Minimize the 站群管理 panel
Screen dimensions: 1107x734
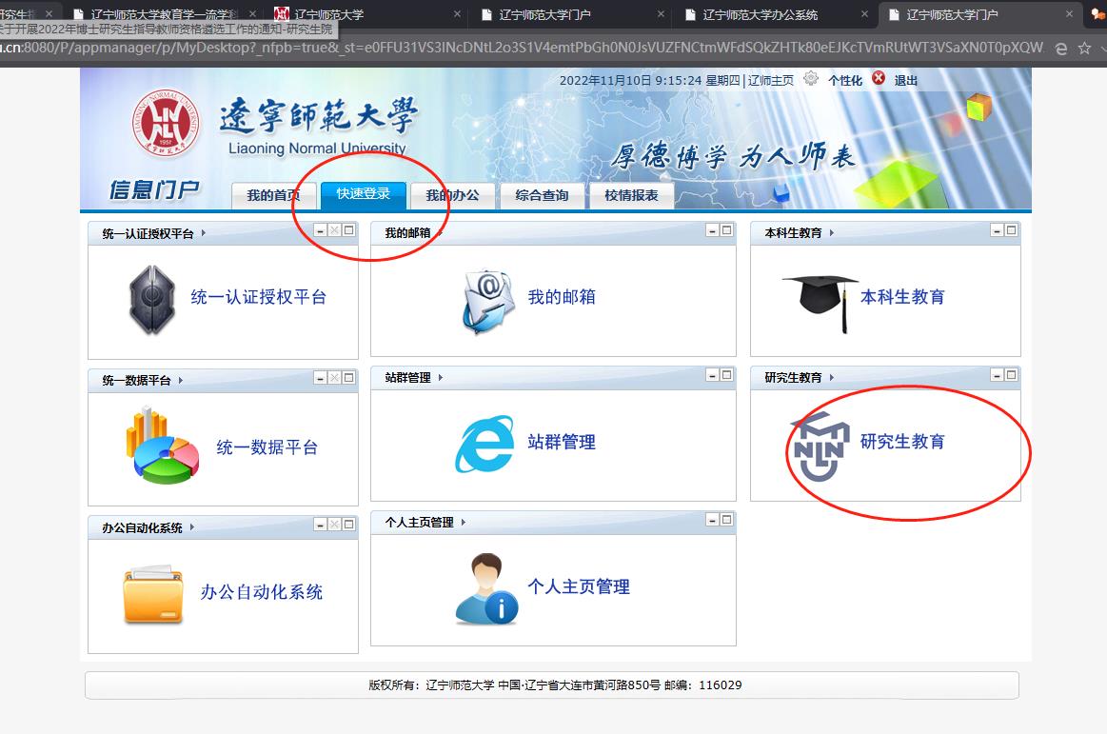(x=712, y=375)
